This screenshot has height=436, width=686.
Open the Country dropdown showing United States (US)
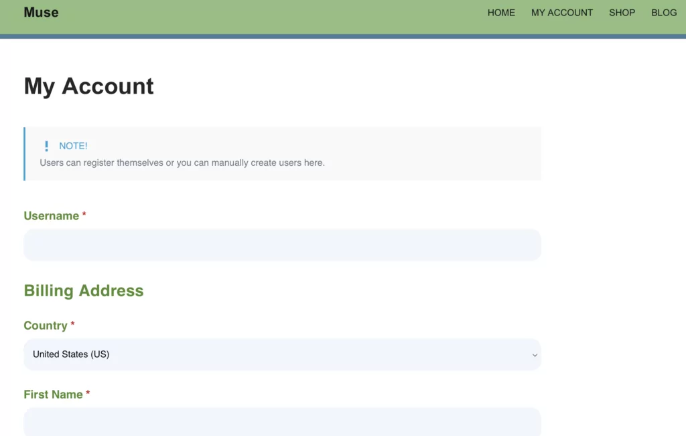coord(282,354)
